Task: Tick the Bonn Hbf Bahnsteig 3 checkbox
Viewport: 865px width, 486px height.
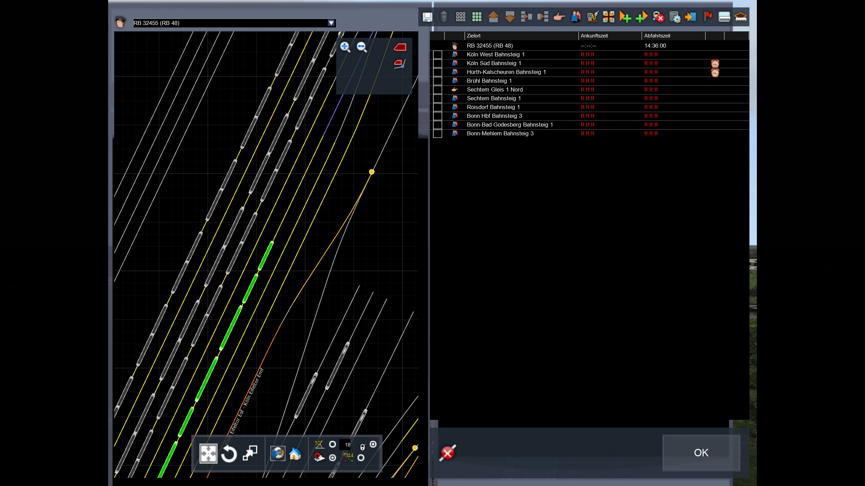Action: [x=437, y=116]
